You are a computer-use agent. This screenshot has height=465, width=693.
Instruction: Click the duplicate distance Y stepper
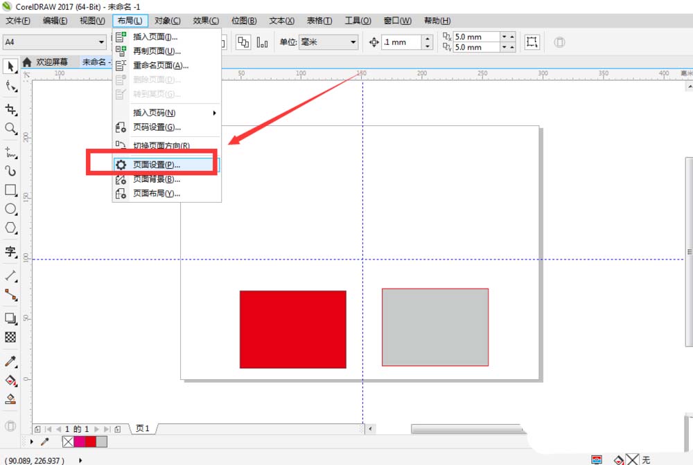pos(508,47)
